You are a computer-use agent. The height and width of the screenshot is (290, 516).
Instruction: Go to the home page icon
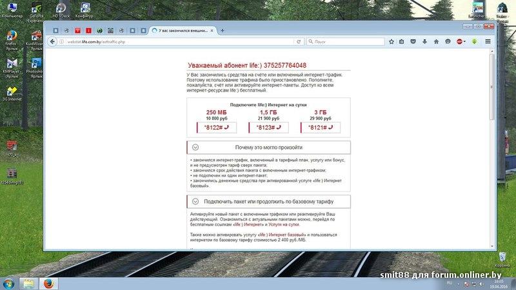(436, 42)
